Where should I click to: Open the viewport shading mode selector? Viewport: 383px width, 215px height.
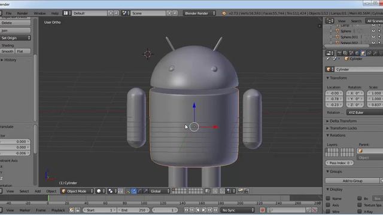pyautogui.click(x=101, y=191)
